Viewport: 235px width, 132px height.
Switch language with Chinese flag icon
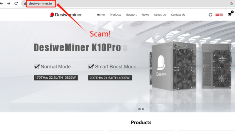pos(217,15)
